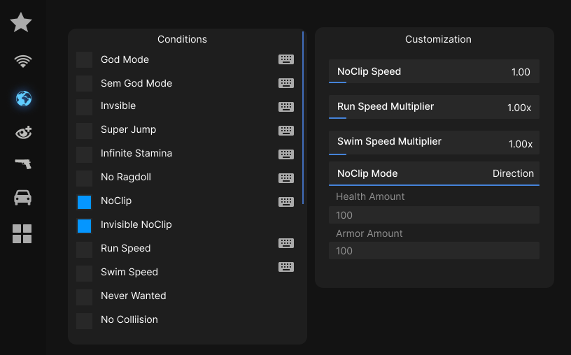Image resolution: width=571 pixels, height=355 pixels.
Task: Open the car vehicle section in sidebar
Action: tap(22, 198)
